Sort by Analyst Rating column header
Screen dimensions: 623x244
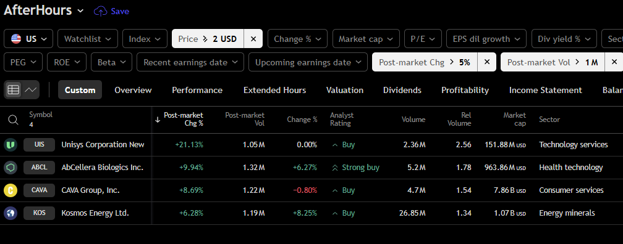341,120
